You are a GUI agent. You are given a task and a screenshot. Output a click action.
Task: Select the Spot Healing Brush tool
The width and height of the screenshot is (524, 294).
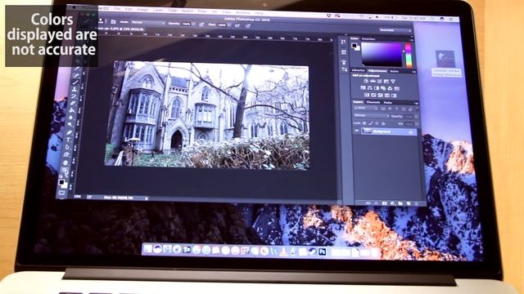pyautogui.click(x=76, y=75)
